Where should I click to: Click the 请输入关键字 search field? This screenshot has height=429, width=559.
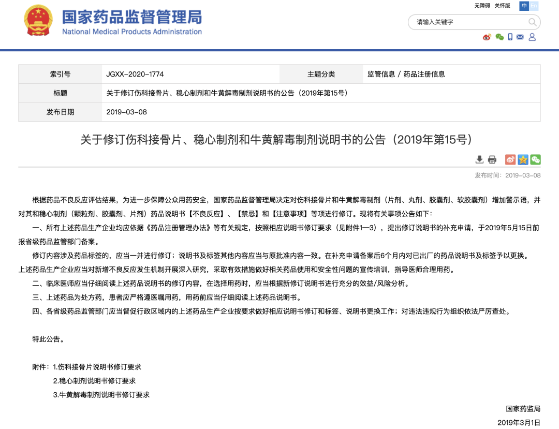coord(468,22)
